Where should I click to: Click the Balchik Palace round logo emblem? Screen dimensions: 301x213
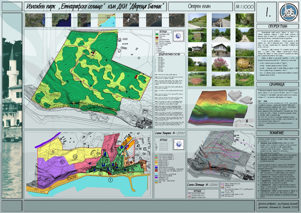pyautogui.click(x=289, y=12)
